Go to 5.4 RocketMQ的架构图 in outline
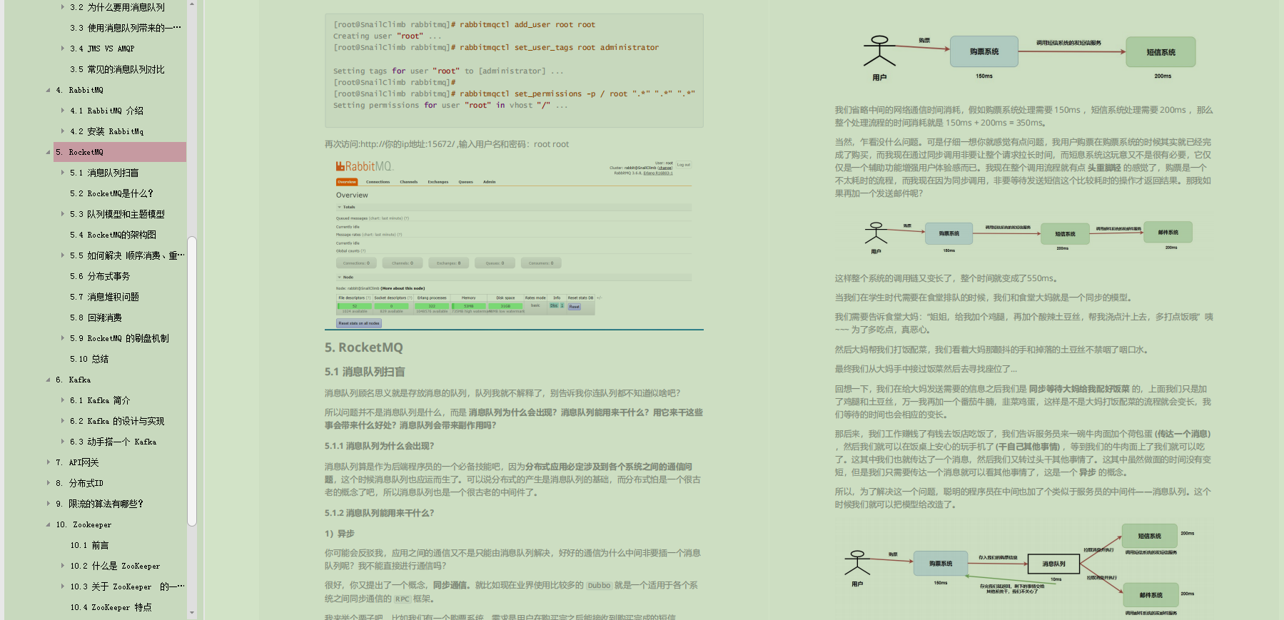 113,235
